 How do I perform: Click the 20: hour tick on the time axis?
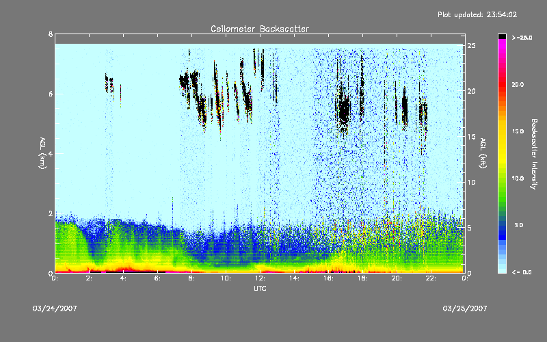click(397, 278)
